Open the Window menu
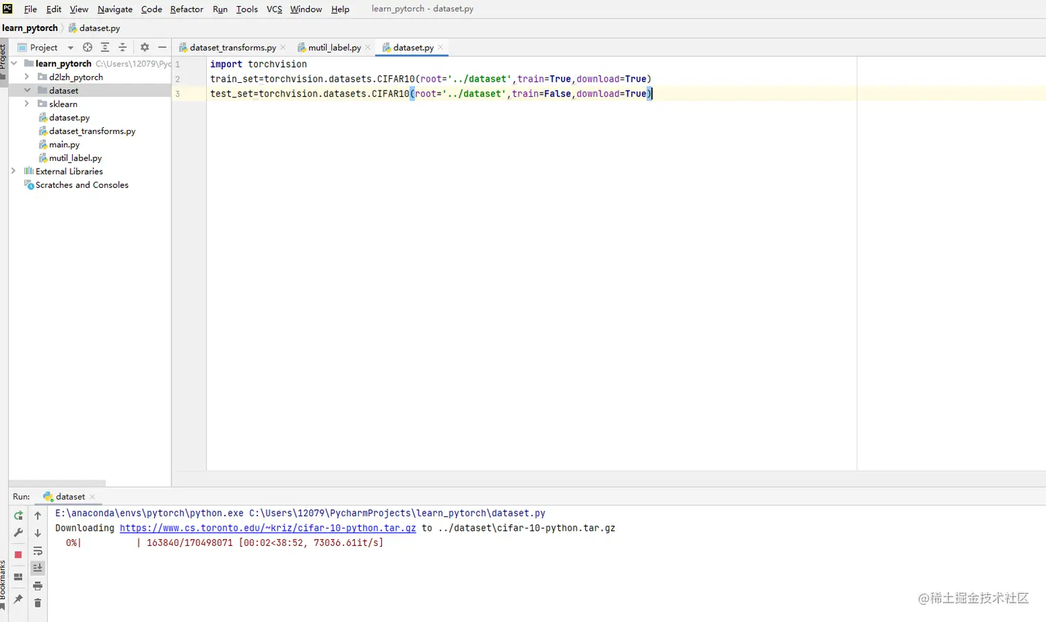 [306, 9]
